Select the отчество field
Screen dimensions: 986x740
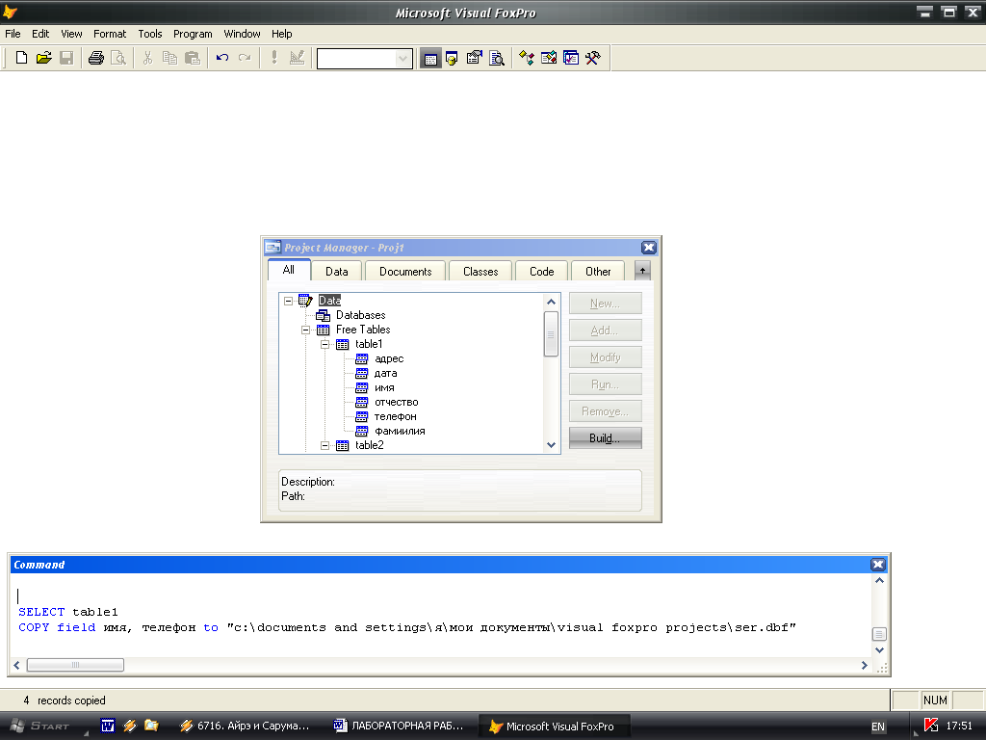396,402
